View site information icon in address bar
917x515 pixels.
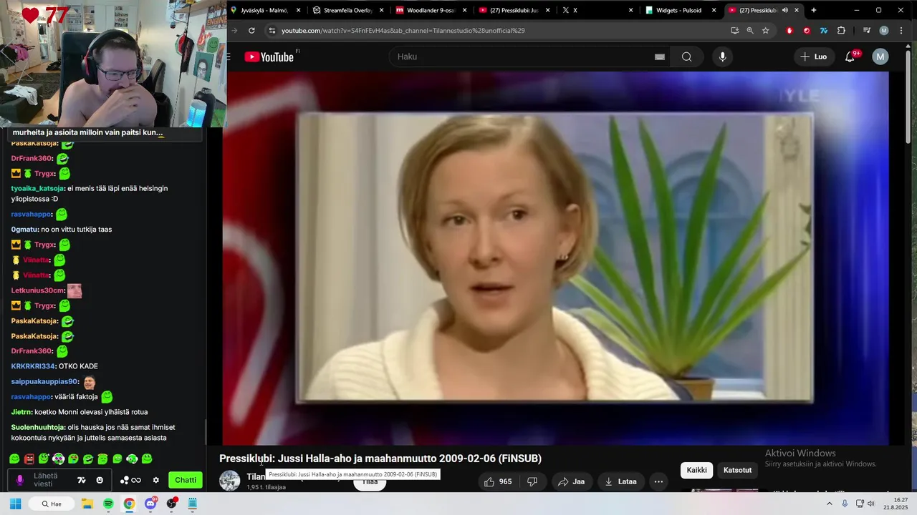tap(271, 31)
